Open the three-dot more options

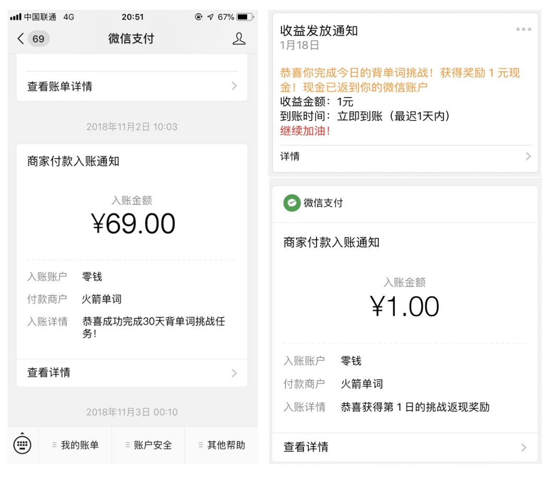click(x=523, y=29)
